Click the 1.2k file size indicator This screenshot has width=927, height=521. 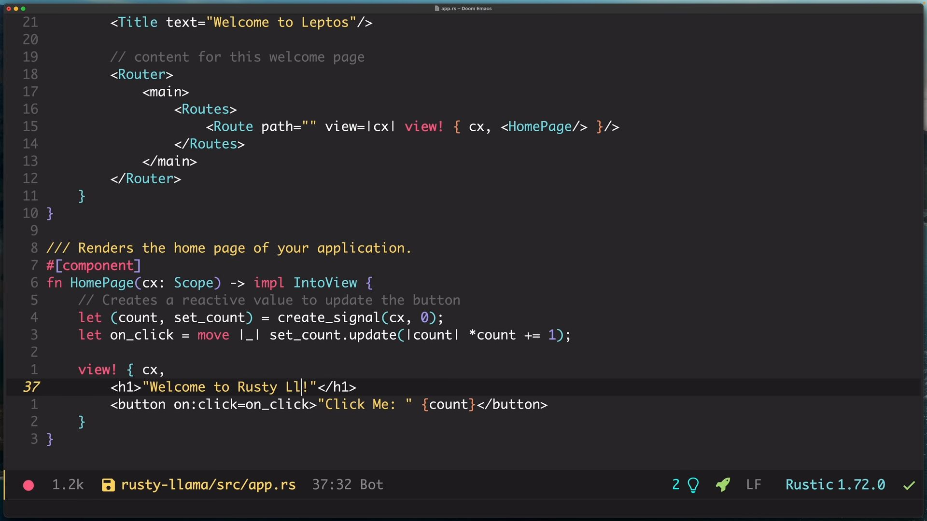point(68,485)
